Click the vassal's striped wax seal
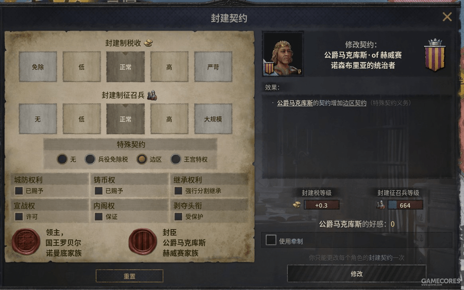Viewport: 464px width, 290px height. tap(142, 241)
